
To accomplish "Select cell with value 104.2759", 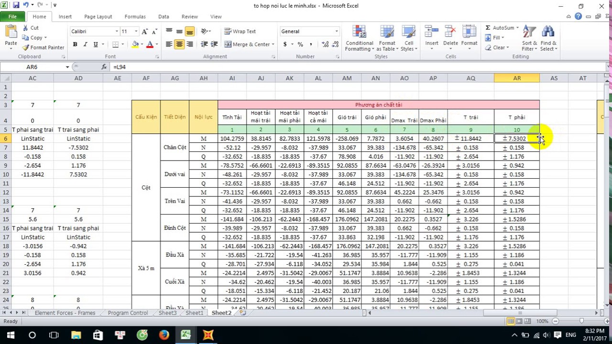I will pyautogui.click(x=232, y=139).
